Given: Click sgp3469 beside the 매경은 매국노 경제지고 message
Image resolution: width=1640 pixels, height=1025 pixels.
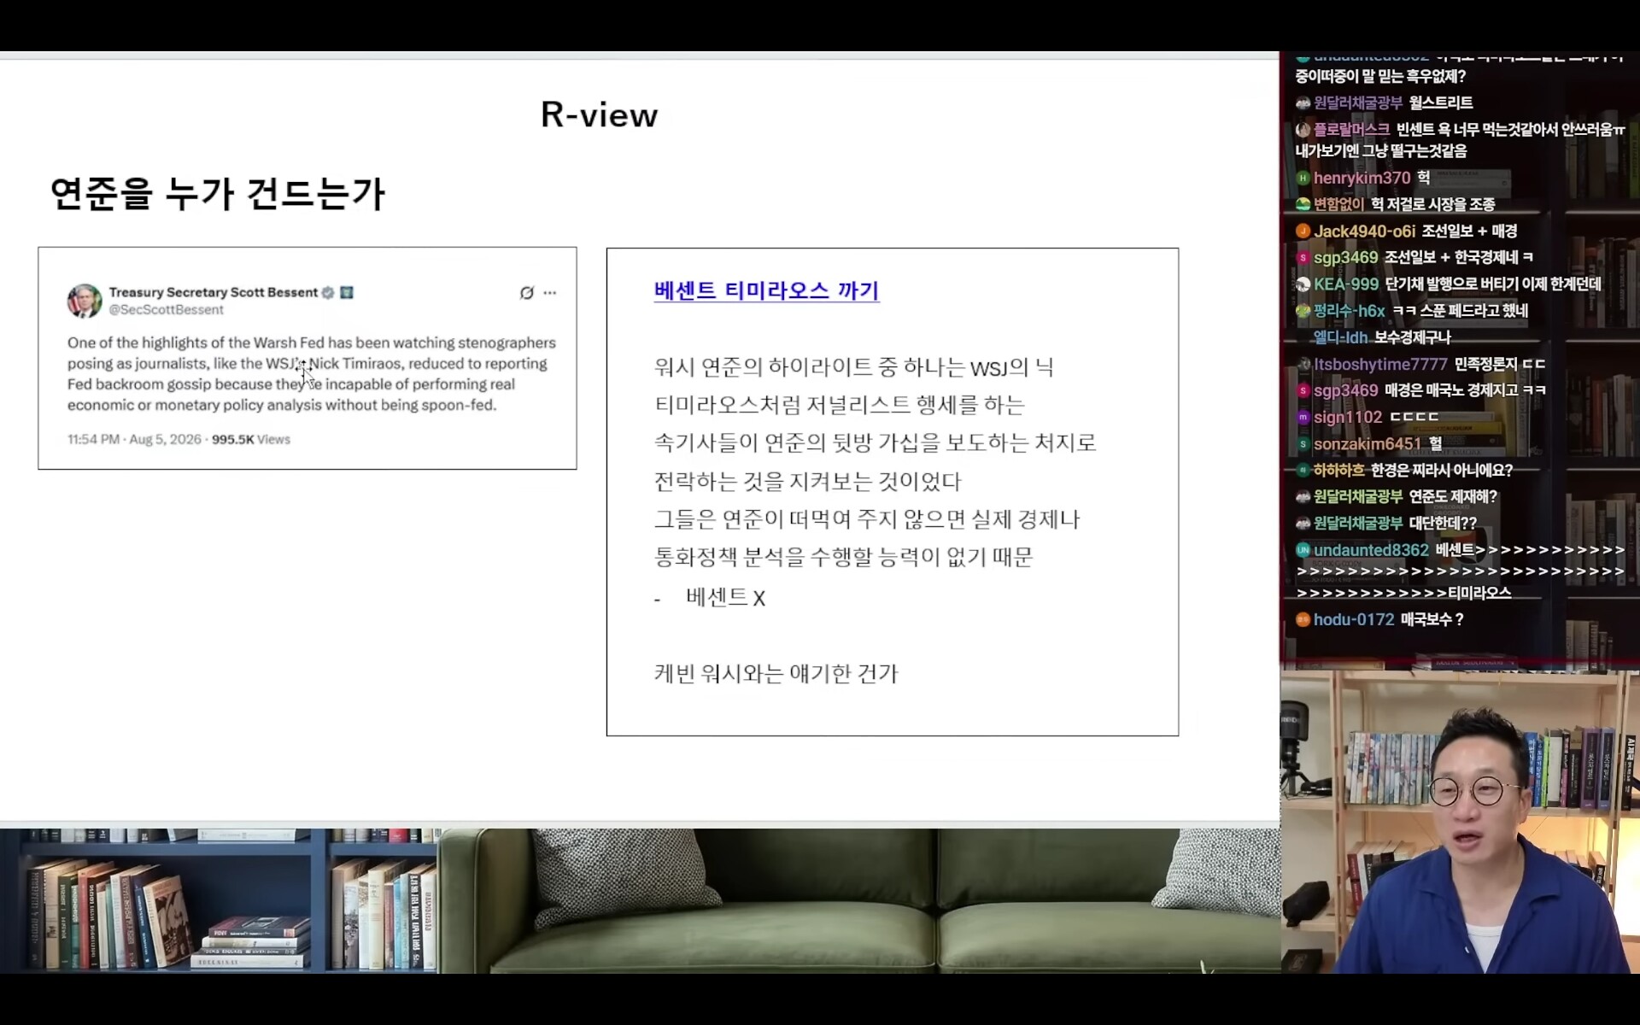Looking at the screenshot, I should pos(1345,391).
